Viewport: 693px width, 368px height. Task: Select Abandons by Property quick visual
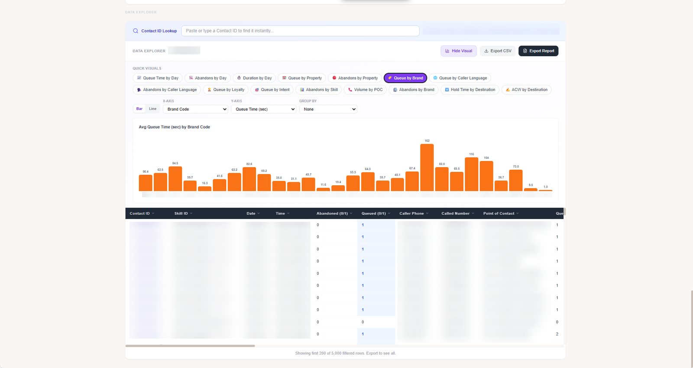(355, 78)
